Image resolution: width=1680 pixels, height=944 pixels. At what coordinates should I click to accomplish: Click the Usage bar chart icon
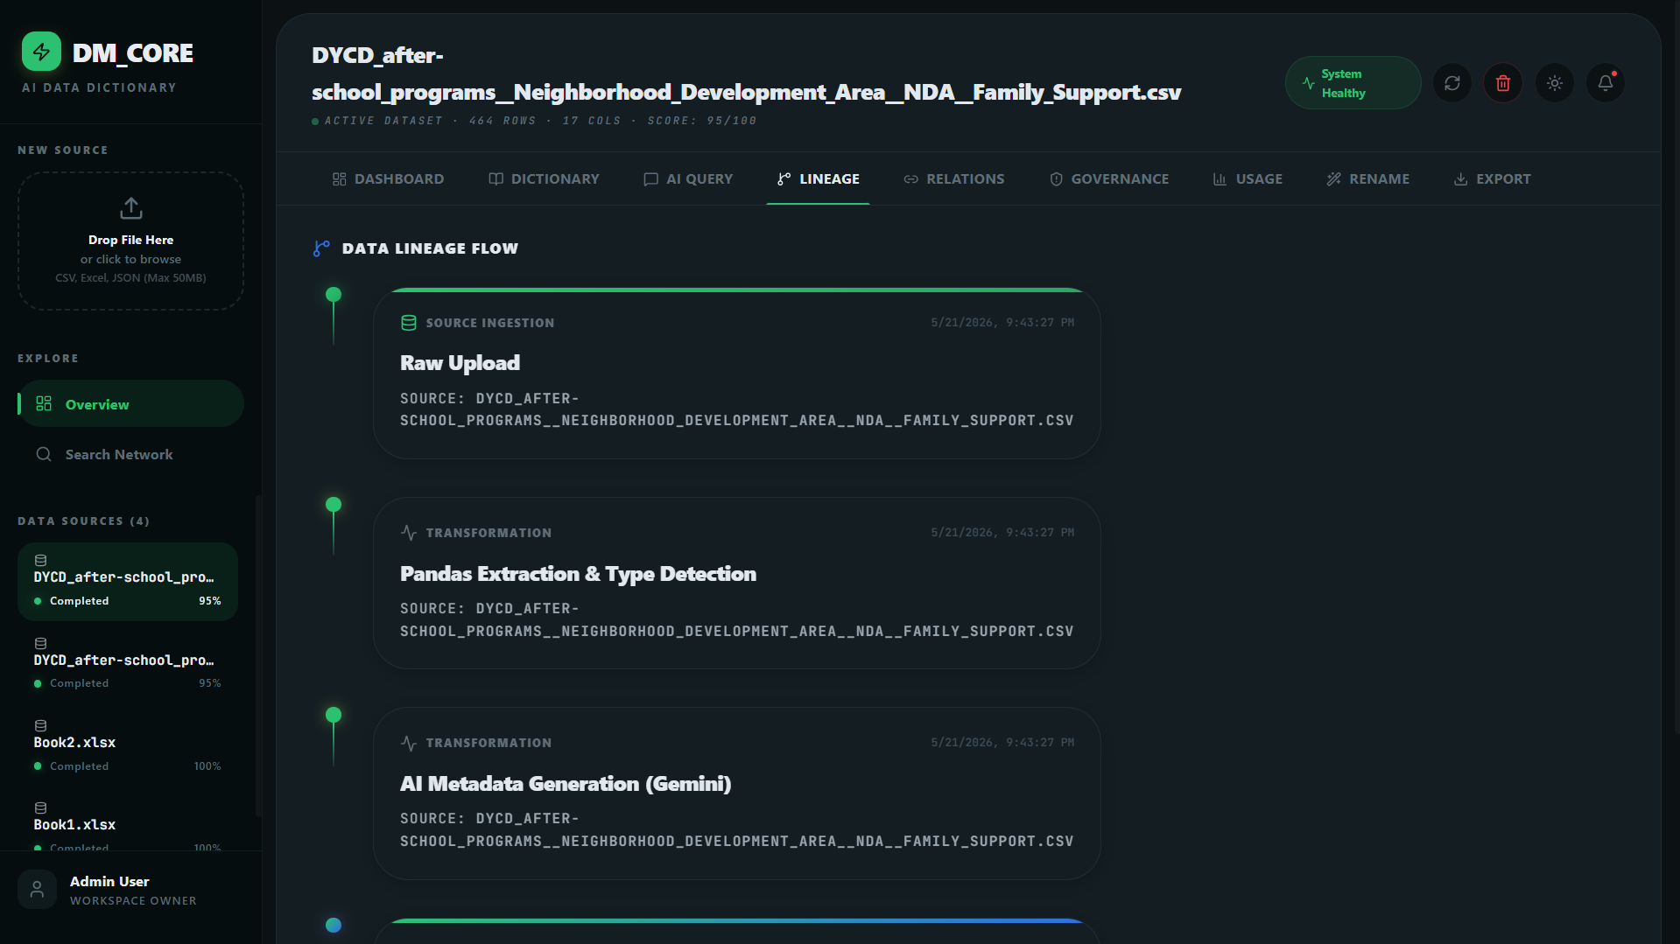[1220, 178]
